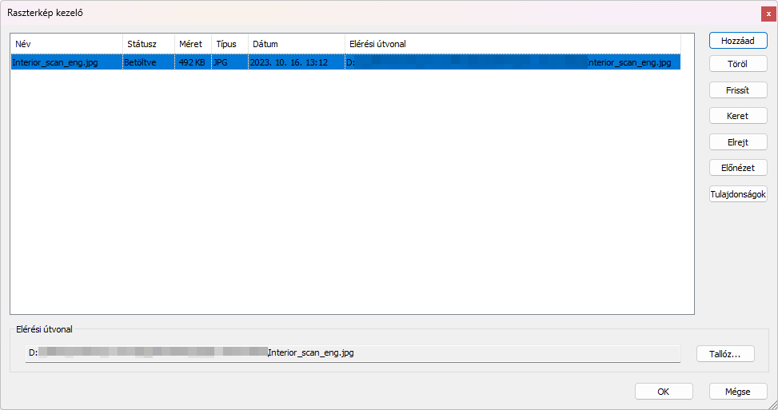Click the Elérési útvonal column header

click(x=513, y=44)
